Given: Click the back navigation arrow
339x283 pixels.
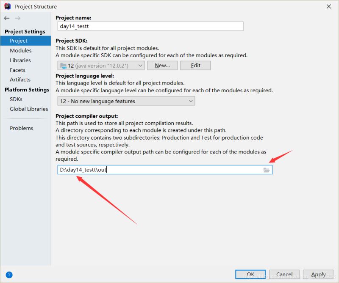Looking at the screenshot, I should (x=6, y=18).
